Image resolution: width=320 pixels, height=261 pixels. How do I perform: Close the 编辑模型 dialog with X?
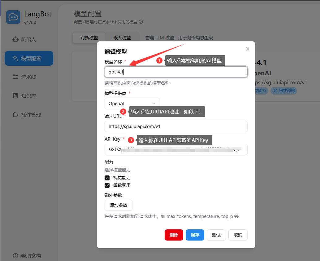(248, 49)
